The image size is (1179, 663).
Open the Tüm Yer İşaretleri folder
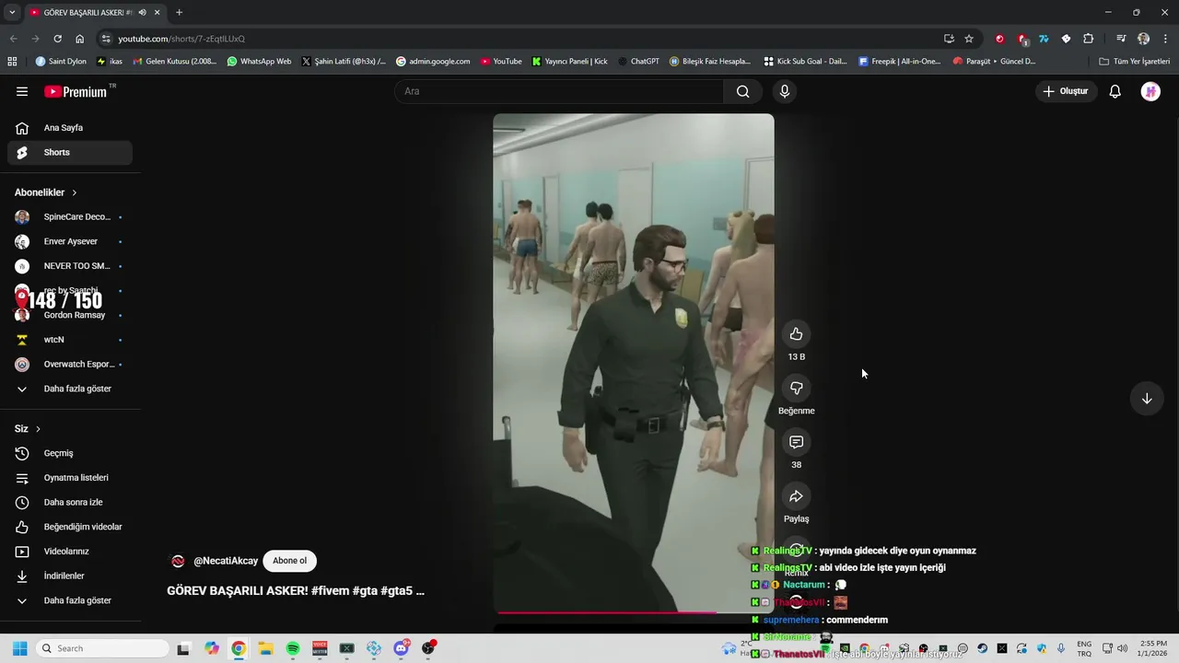click(x=1134, y=62)
